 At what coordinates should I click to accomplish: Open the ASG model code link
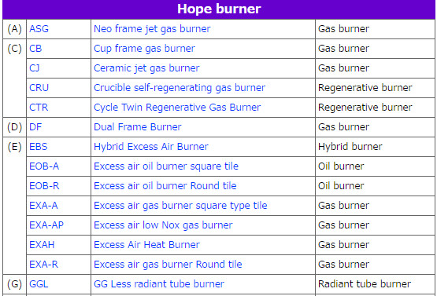(x=39, y=29)
